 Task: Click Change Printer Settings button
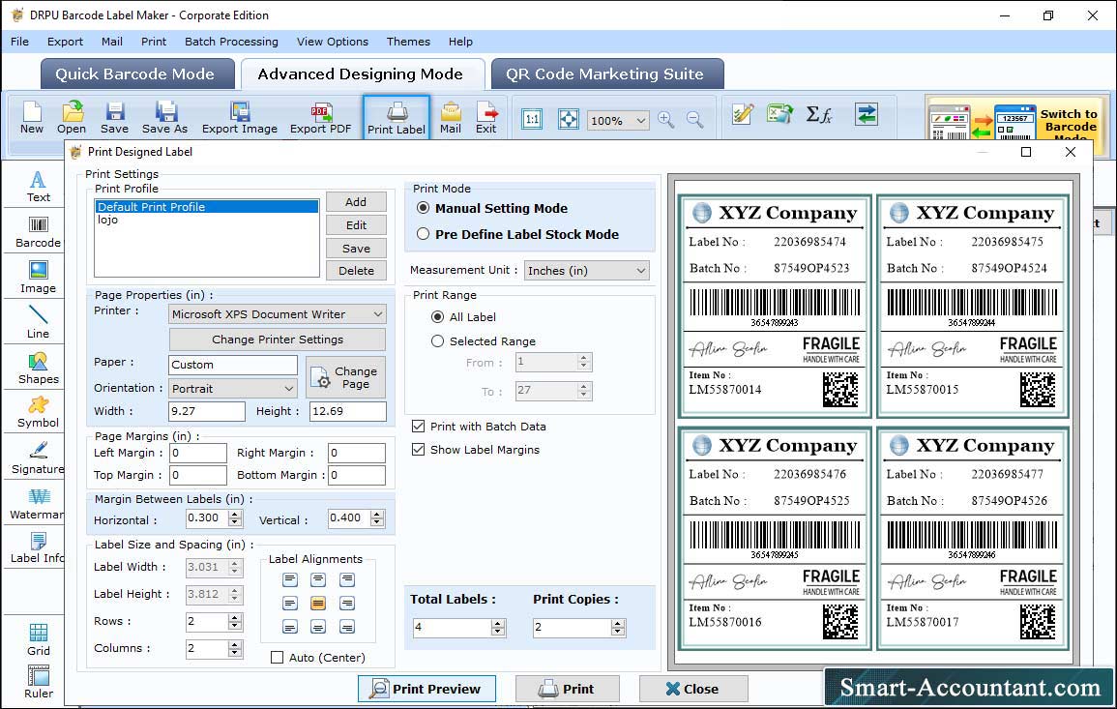pyautogui.click(x=278, y=340)
